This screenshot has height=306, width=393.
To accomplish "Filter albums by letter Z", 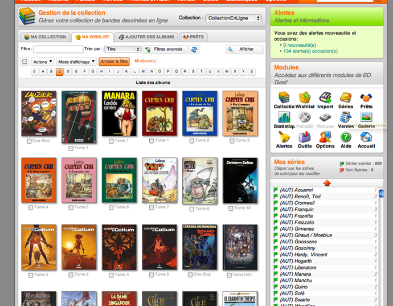I will coord(252,71).
